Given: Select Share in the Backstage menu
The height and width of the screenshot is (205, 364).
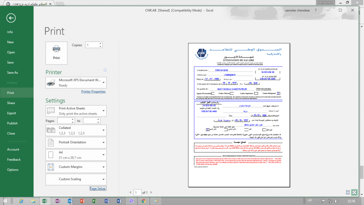Looking at the screenshot, I should click(11, 103).
